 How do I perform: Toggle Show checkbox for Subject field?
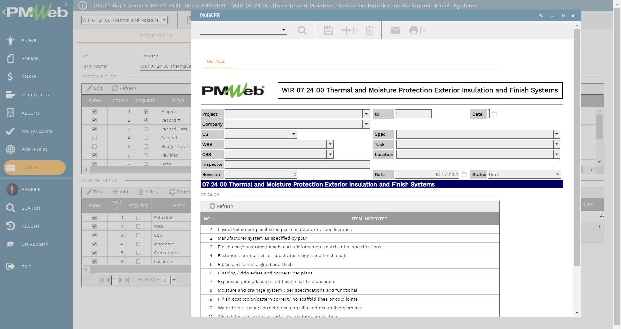(94, 138)
